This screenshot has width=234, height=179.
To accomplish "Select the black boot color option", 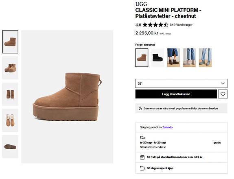I will (157, 58).
